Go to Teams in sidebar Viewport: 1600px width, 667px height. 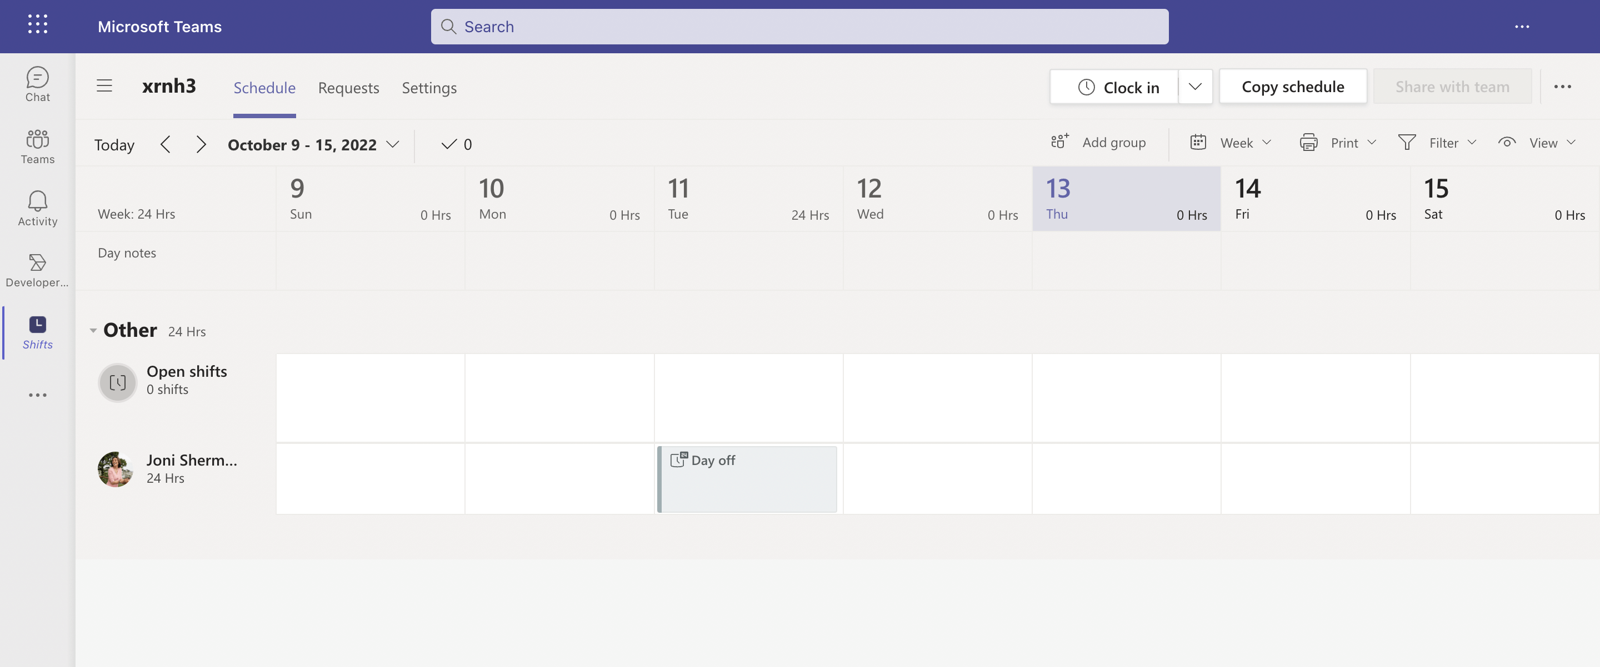click(37, 146)
